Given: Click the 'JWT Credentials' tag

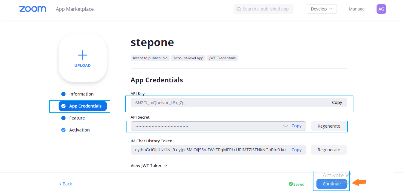Looking at the screenshot, I should [222, 58].
